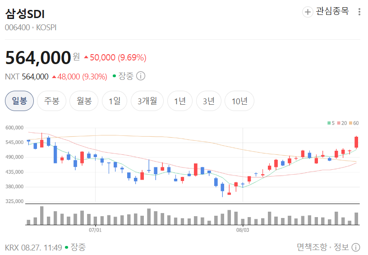368x255 pixels.
Task: Click the KRX 08.27. 11:49 timestamp
Action: (33, 247)
